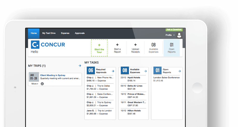The height and width of the screenshot is (127, 238).
Task: Select the Great Western T... expense
Action: [x=133, y=104]
